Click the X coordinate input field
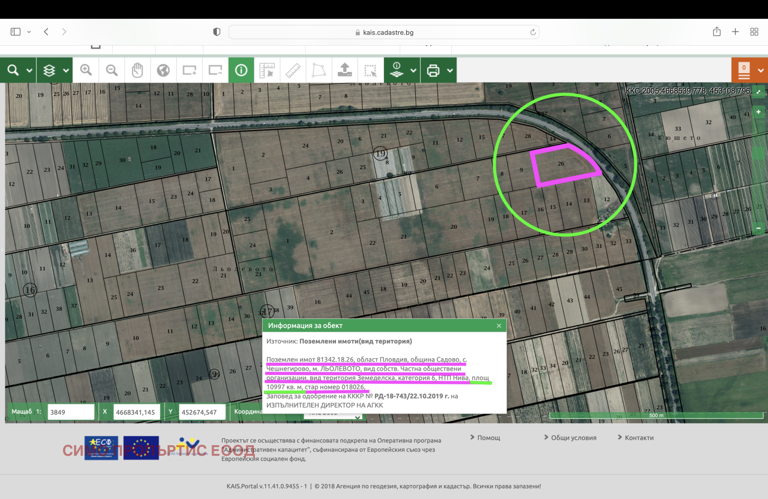768x499 pixels. pyautogui.click(x=136, y=412)
